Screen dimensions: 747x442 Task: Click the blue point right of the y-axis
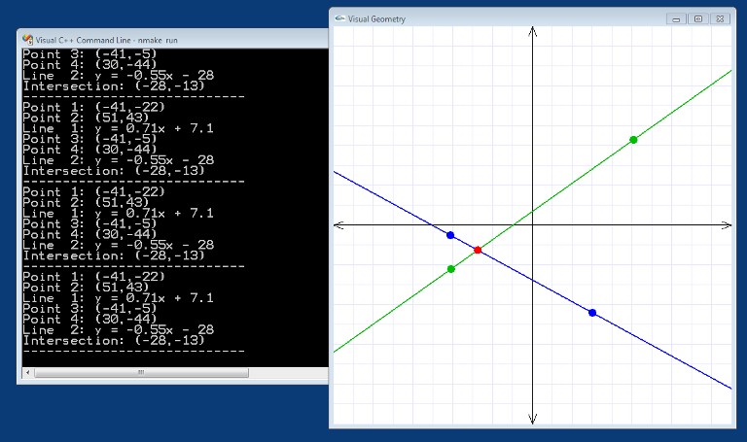[x=592, y=313]
